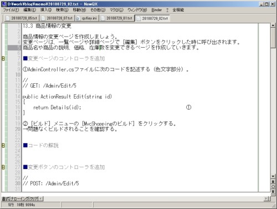Image resolution: width=277 pixels, height=209 pixels.
Task: Click the horizontal scrollbar left arrow
Action: pyautogui.click(x=41, y=198)
